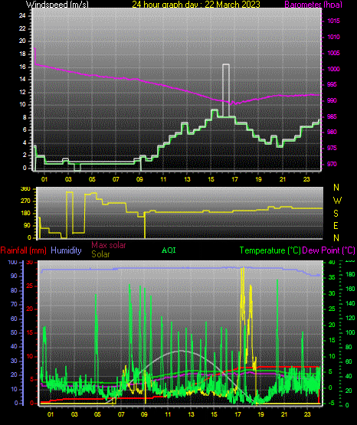Click the Dew Point (°C) legend label
Image resolution: width=357 pixels, height=425 pixels.
tap(329, 250)
